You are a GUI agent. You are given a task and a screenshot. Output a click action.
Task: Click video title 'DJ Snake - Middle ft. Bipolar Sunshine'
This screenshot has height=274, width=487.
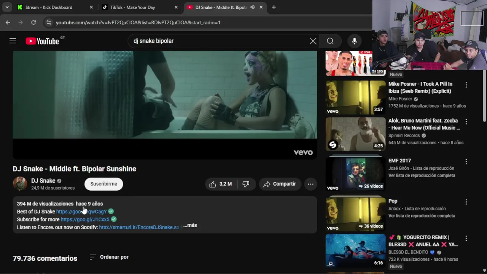[x=75, y=169]
